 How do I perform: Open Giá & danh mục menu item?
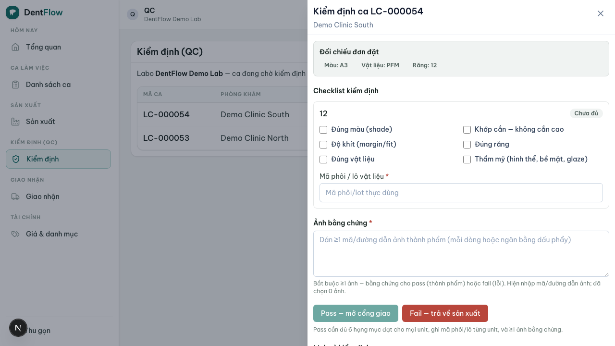(58, 234)
